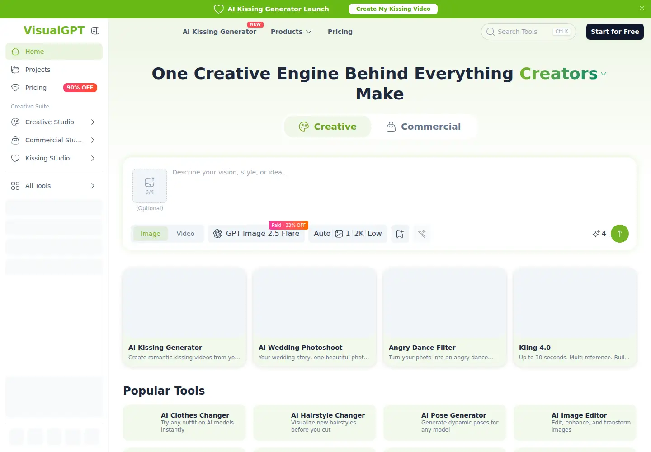Open the AI Hairstyle Changer tool
Image resolution: width=651 pixels, height=452 pixels.
pos(315,423)
